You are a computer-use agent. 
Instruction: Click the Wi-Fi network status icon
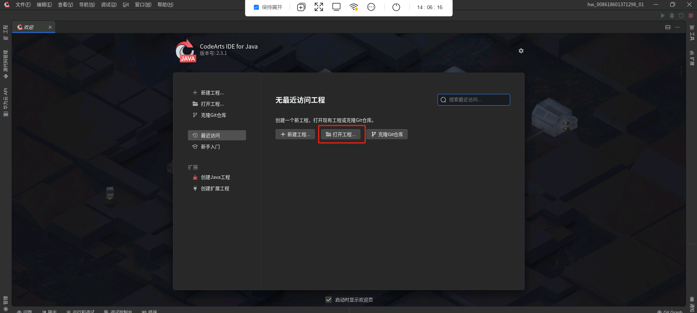tap(354, 7)
